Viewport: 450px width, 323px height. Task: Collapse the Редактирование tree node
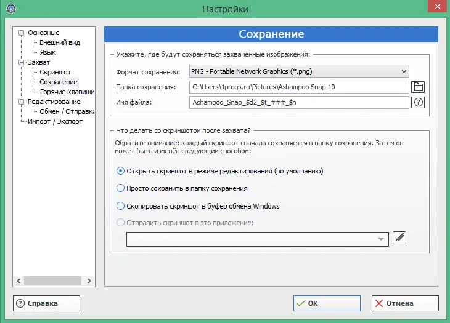(21, 102)
